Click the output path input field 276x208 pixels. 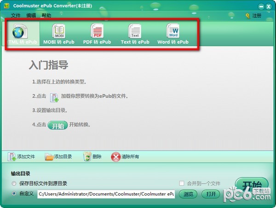click(106, 194)
